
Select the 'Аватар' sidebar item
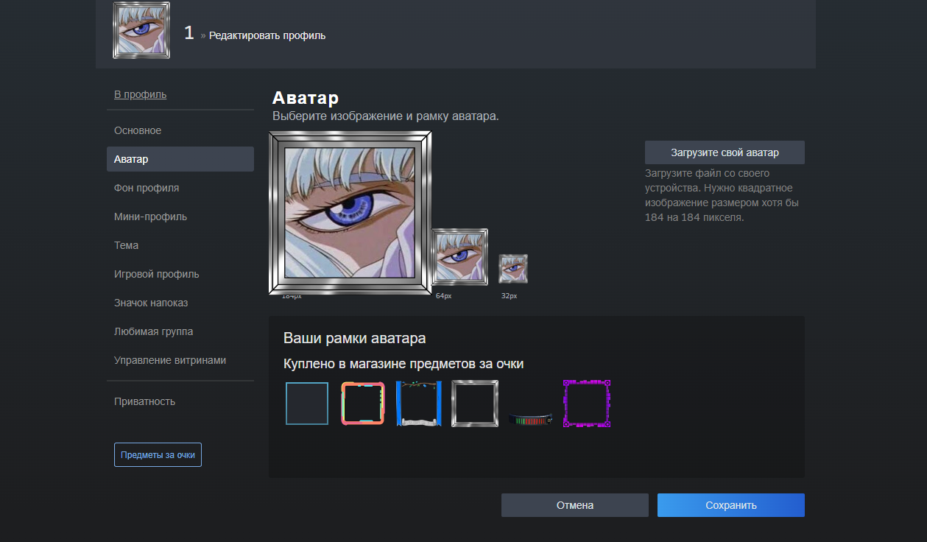pos(180,159)
